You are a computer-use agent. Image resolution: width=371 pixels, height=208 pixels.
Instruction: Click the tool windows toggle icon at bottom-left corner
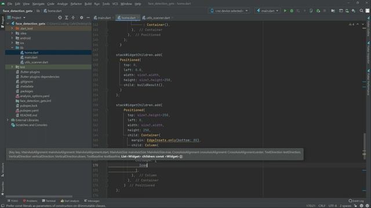pyautogui.click(x=2, y=206)
